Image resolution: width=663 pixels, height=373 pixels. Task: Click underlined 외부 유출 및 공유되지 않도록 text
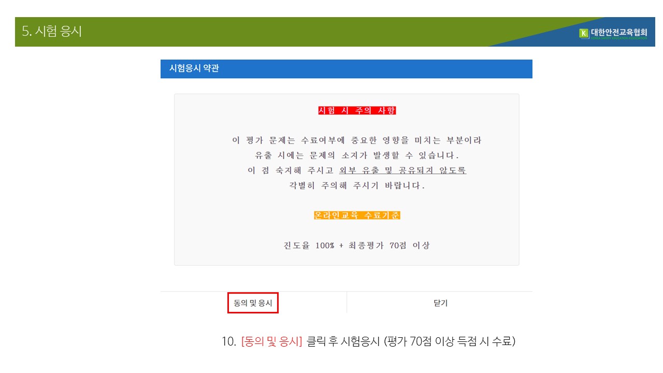pyautogui.click(x=402, y=170)
